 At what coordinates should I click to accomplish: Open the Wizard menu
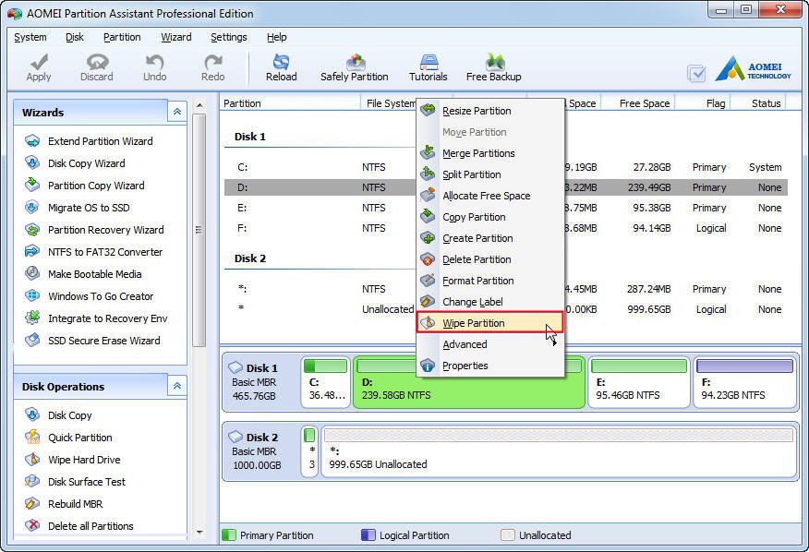click(x=176, y=37)
